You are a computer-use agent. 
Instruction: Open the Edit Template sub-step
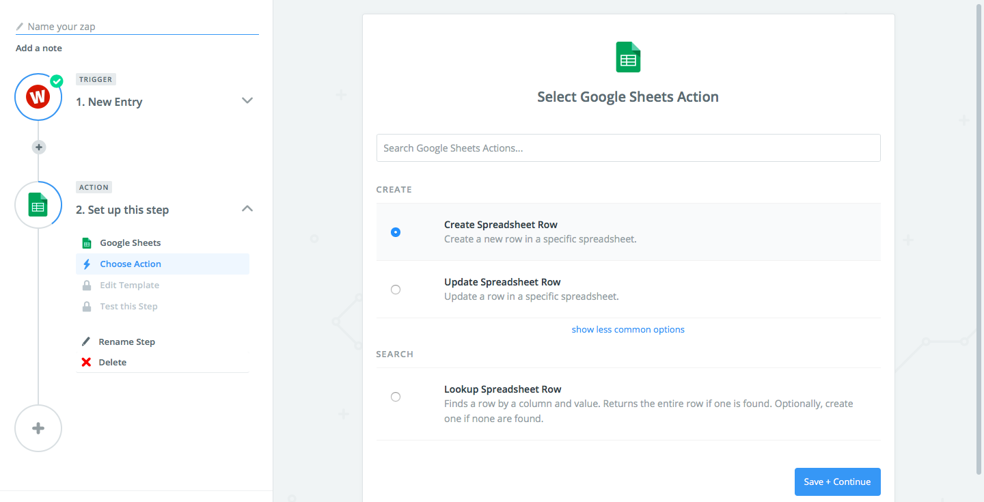click(129, 285)
